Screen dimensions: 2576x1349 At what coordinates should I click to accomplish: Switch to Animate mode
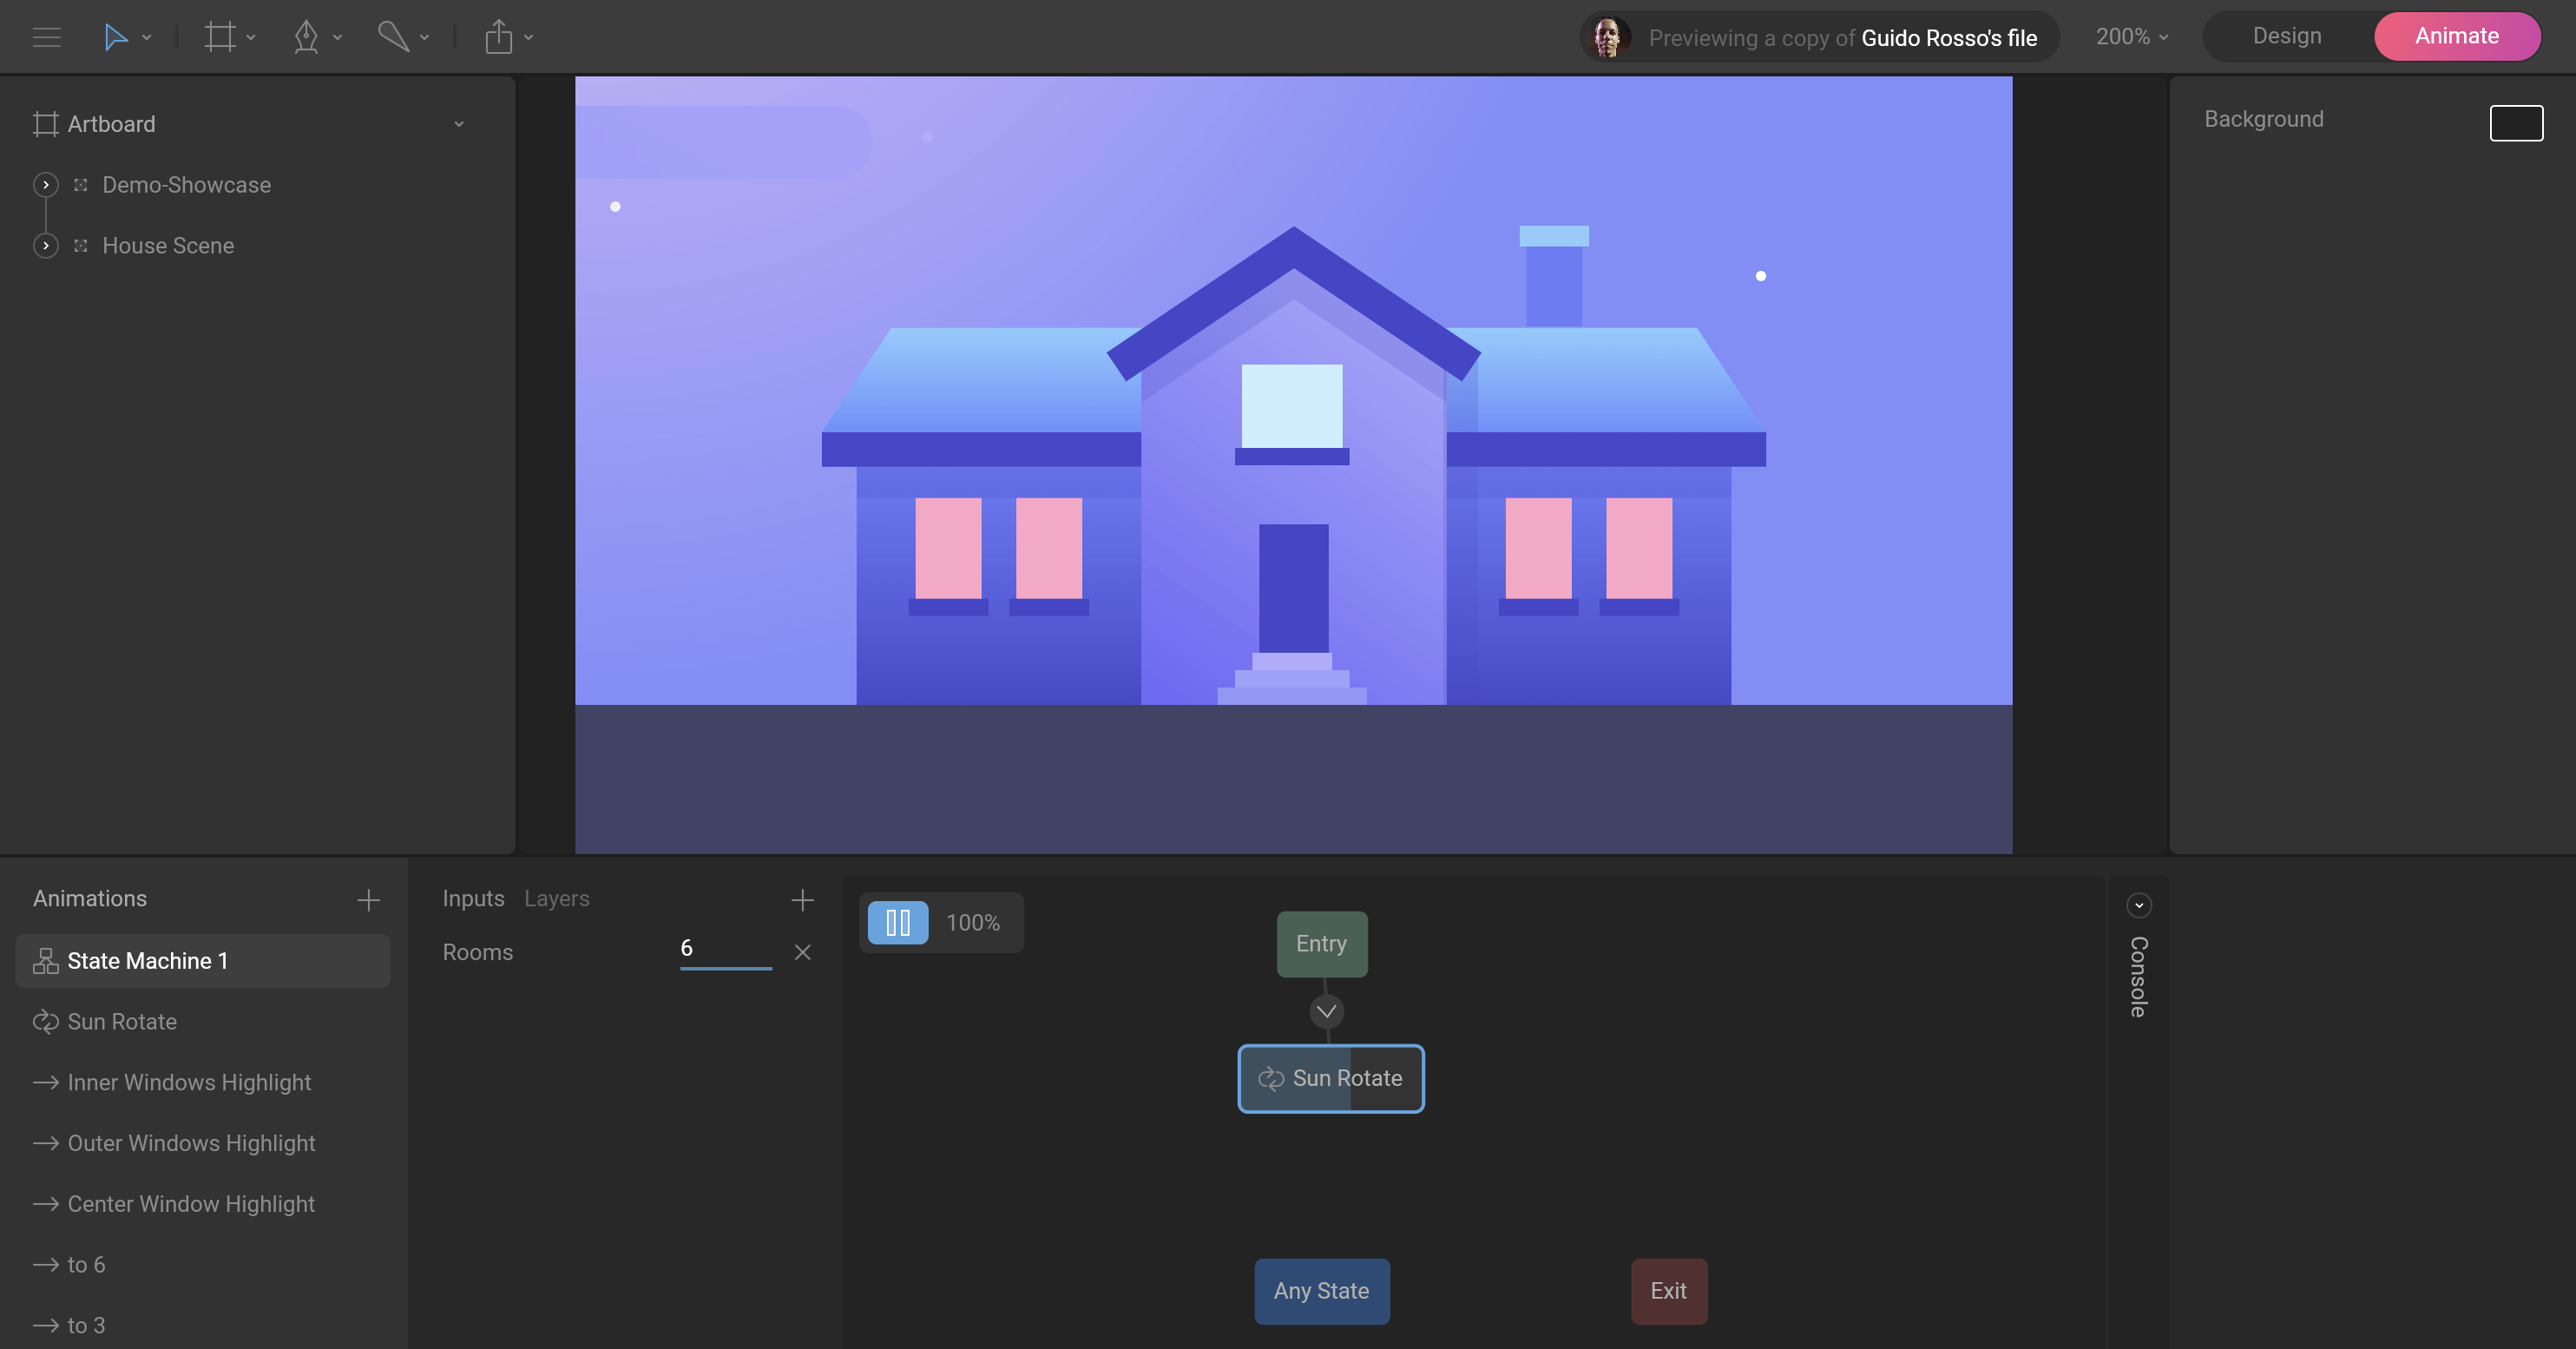pyautogui.click(x=2456, y=36)
